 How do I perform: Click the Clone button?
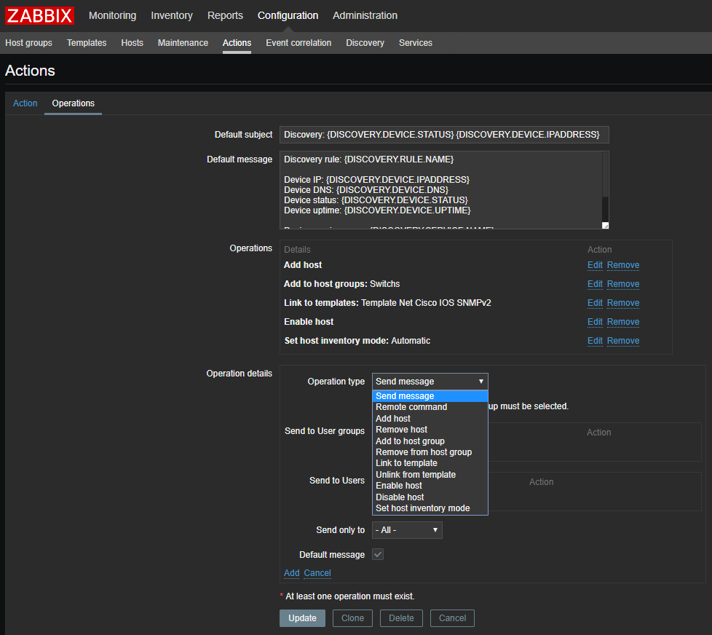pyautogui.click(x=352, y=618)
